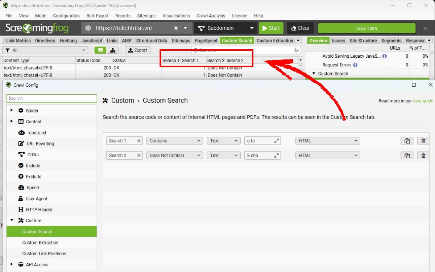Select list view icon
The height and width of the screenshot is (272, 435).
click(100, 50)
